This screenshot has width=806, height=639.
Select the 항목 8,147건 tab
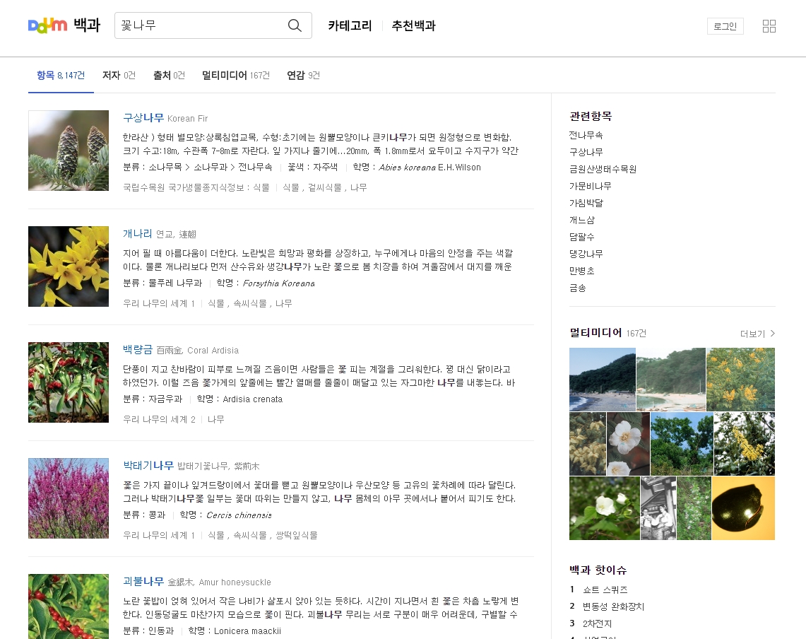(61, 75)
